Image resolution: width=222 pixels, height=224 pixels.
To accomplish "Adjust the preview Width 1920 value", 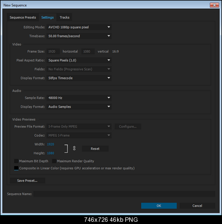I will point(51,145).
